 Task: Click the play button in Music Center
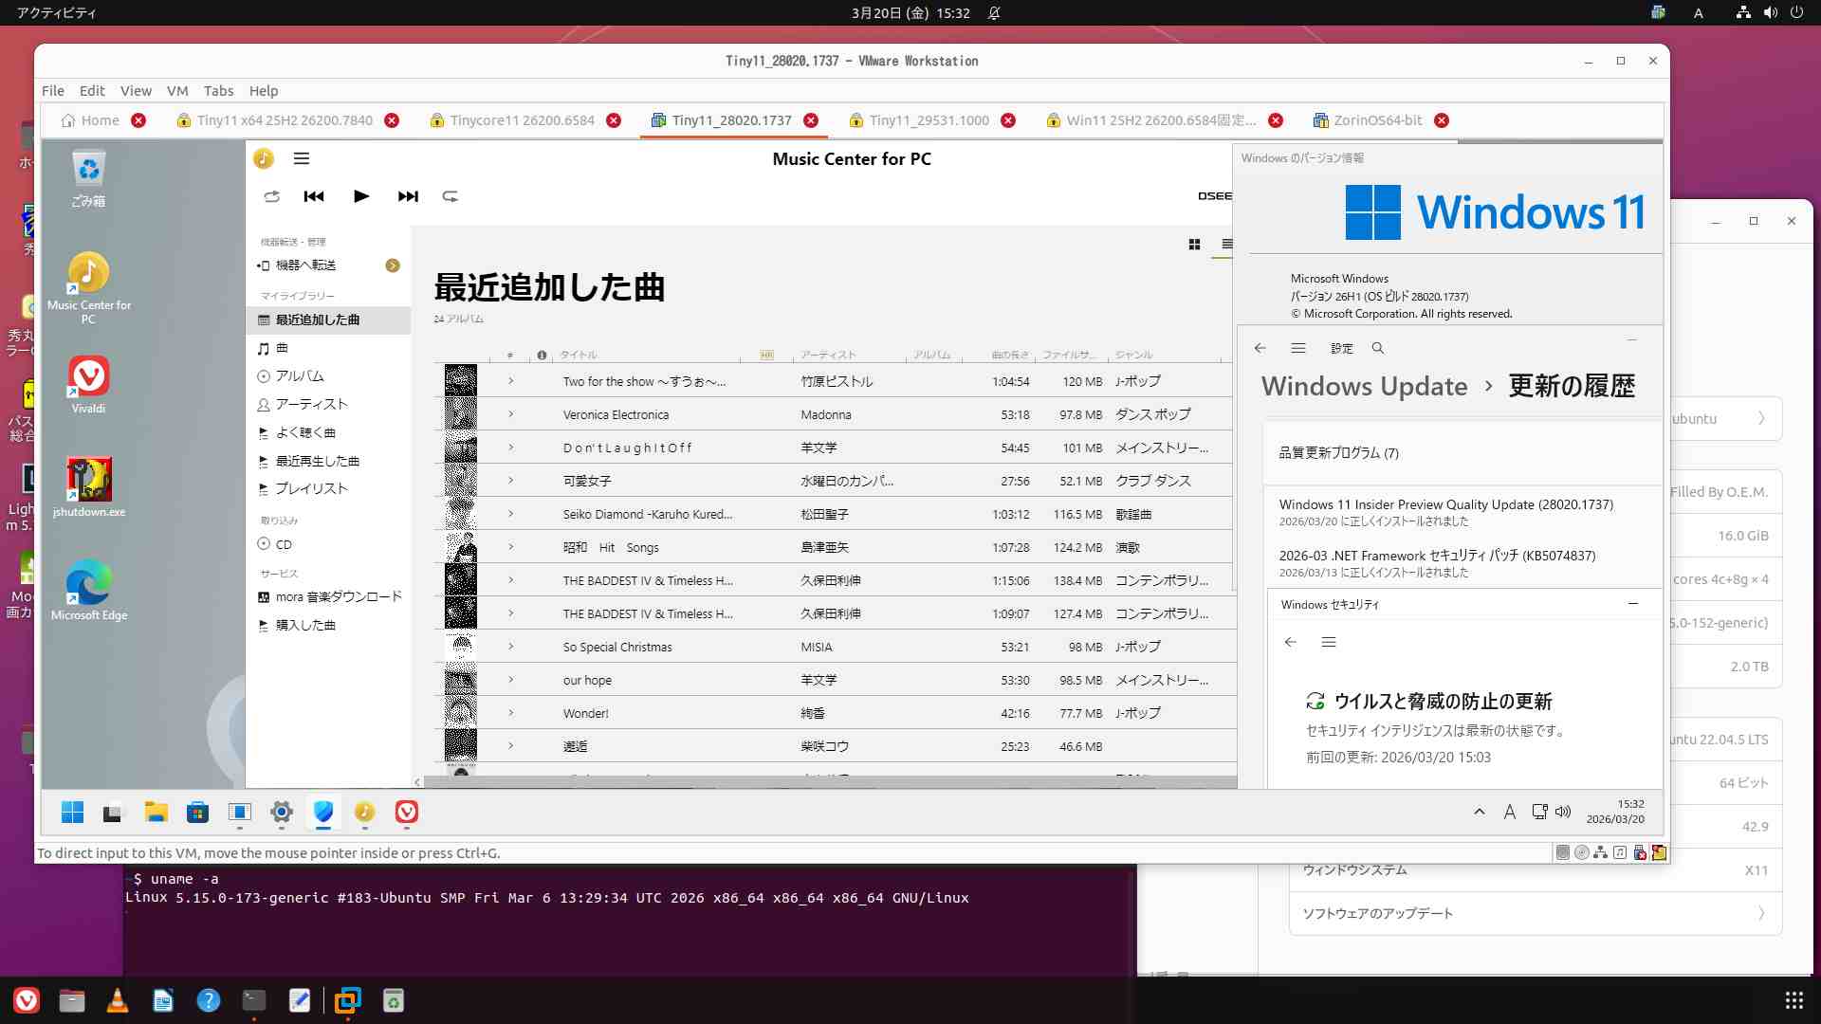coord(361,196)
